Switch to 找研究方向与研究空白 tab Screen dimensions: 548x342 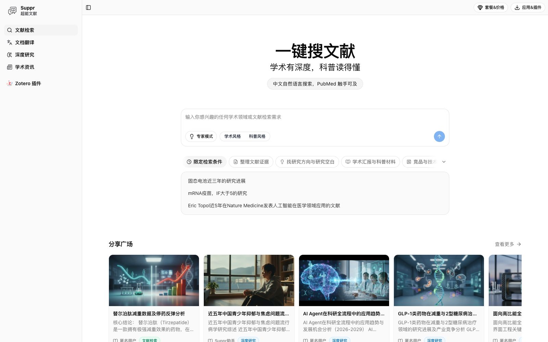(307, 162)
